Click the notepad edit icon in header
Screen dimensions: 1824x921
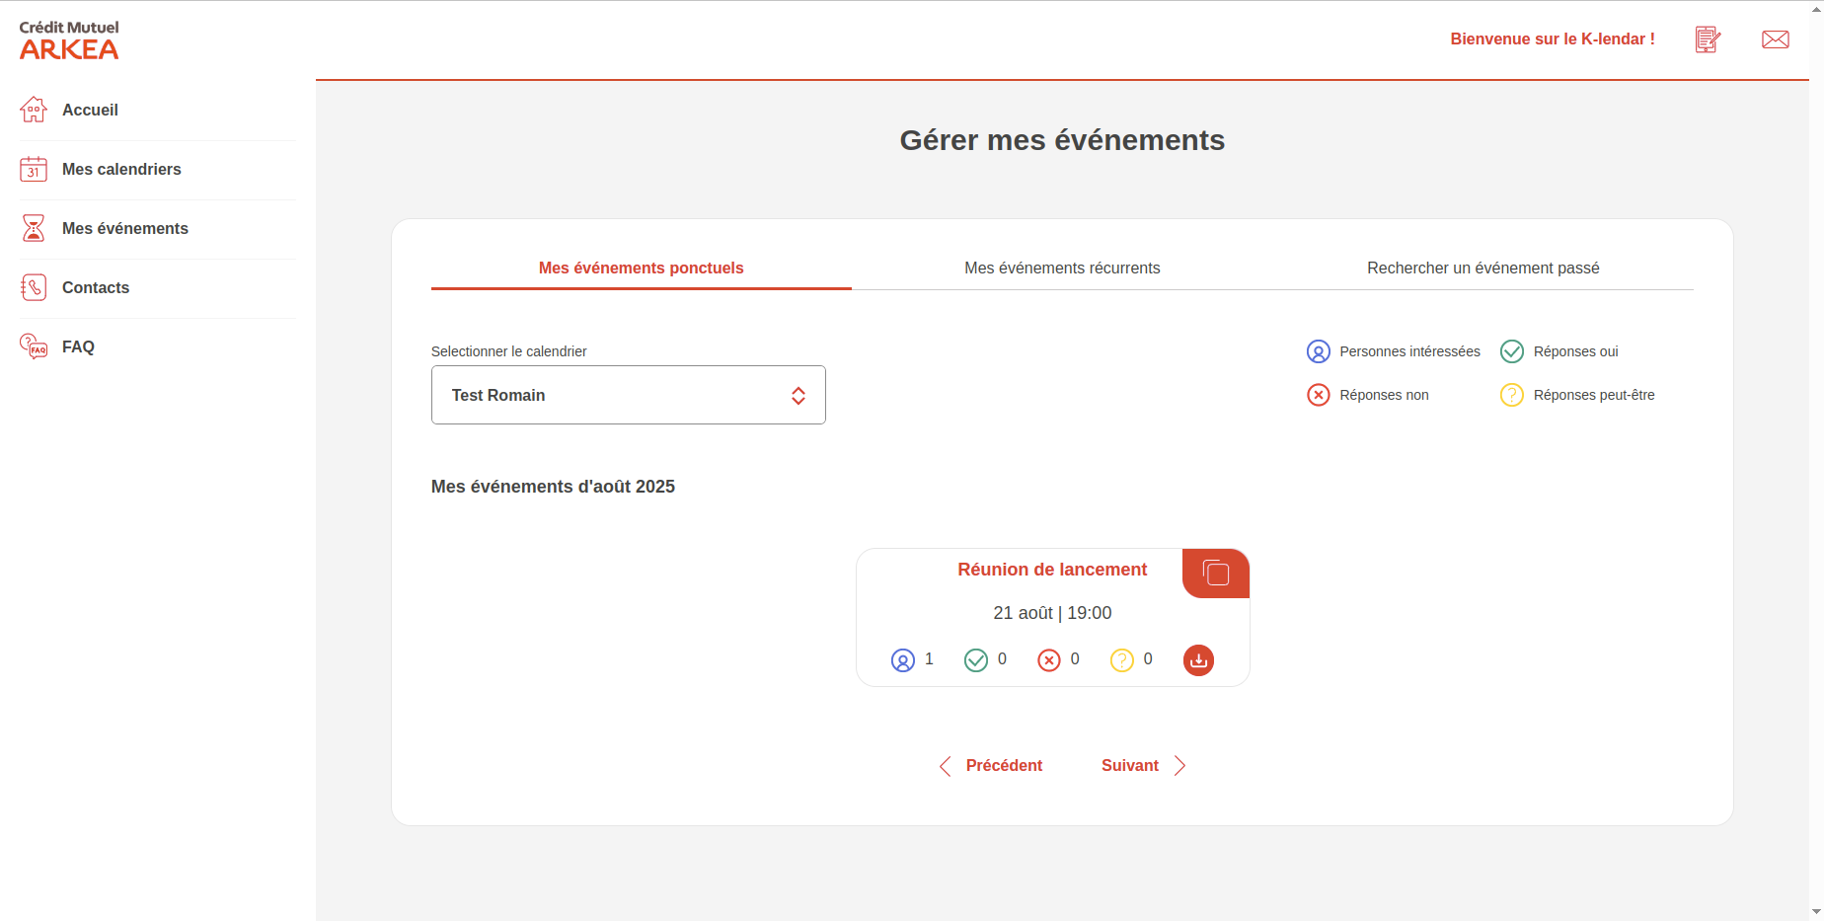click(x=1708, y=39)
